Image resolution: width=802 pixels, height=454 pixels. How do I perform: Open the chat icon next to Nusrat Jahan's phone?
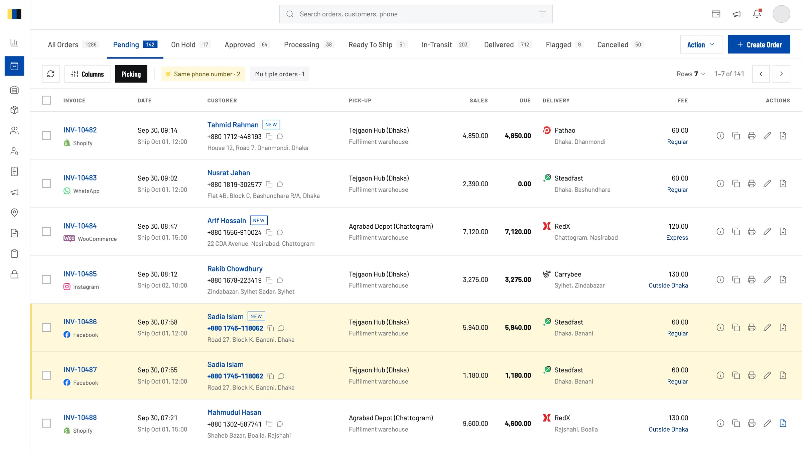coord(280,184)
